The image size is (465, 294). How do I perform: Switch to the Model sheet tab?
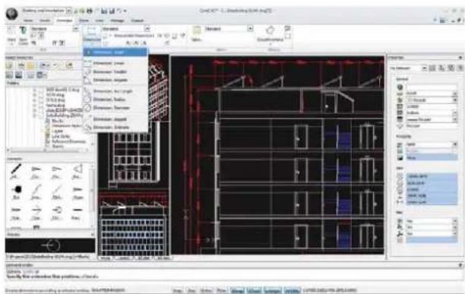pos(106,258)
